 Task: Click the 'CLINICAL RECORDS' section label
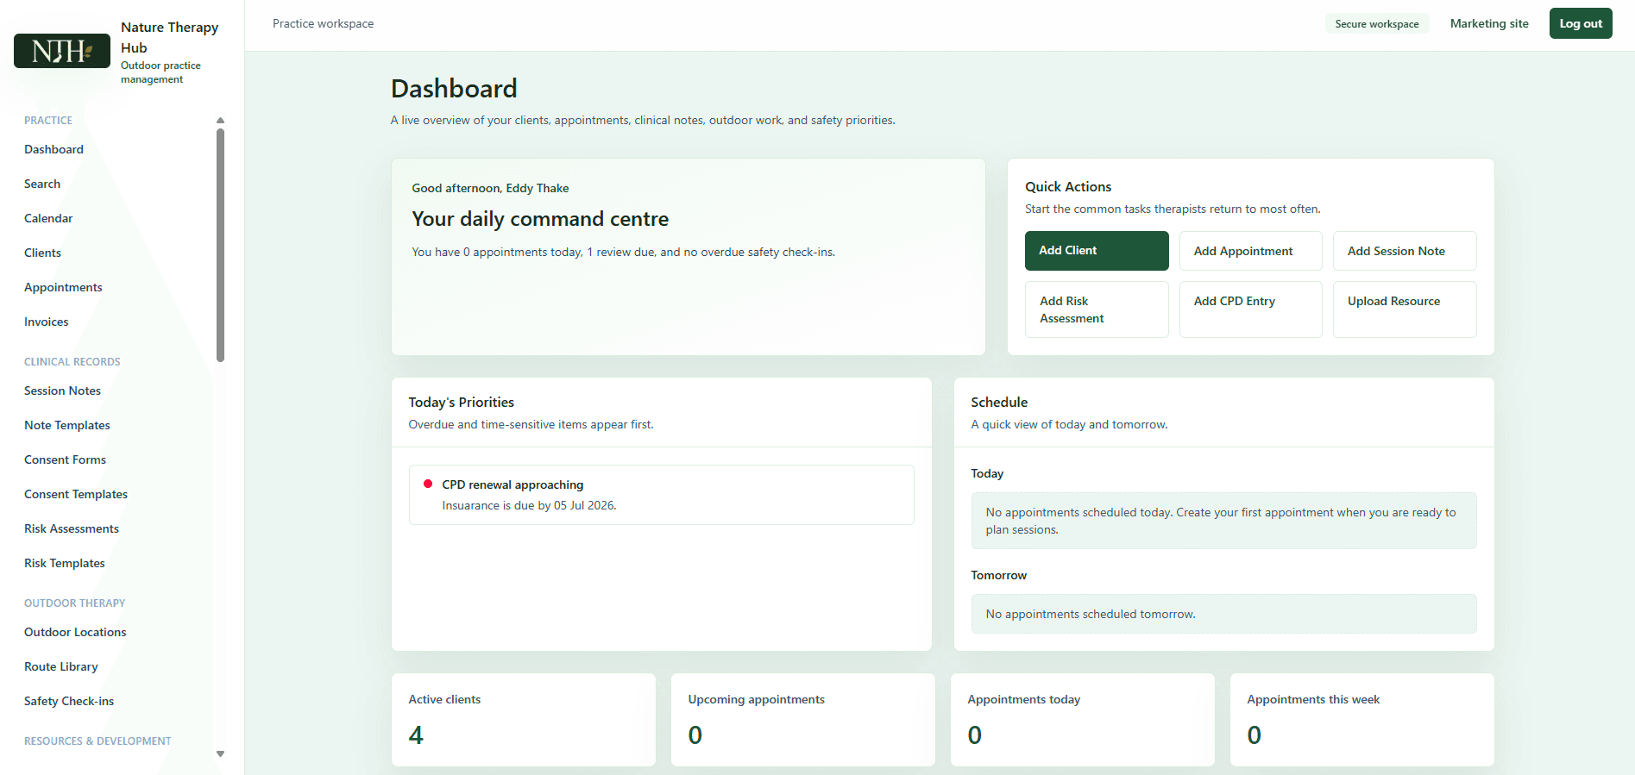pos(72,361)
